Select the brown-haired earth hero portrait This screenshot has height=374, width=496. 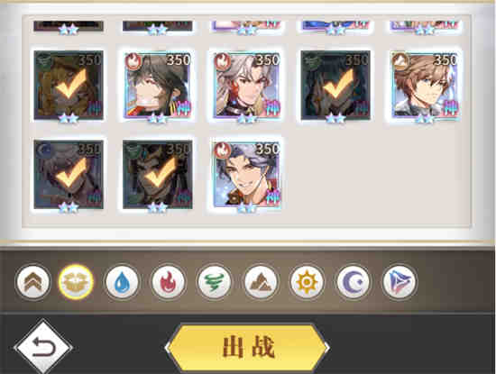tap(425, 85)
